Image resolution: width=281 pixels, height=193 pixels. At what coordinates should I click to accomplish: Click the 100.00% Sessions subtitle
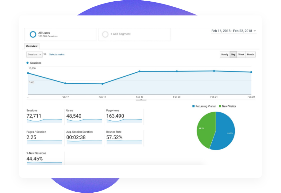pyautogui.click(x=48, y=36)
